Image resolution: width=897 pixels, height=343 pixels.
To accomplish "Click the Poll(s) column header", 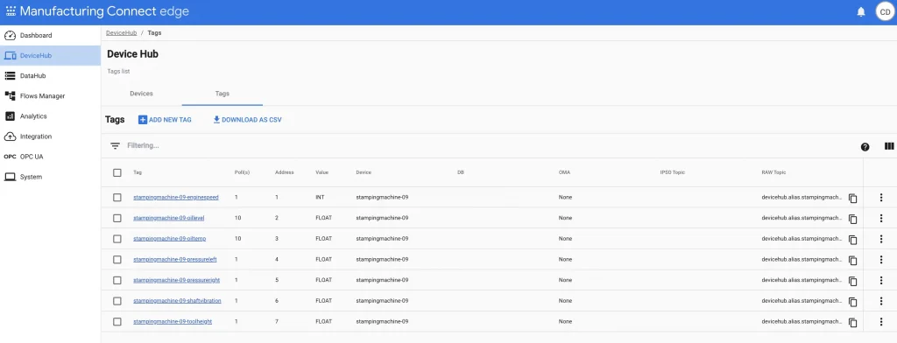I will tap(242, 172).
